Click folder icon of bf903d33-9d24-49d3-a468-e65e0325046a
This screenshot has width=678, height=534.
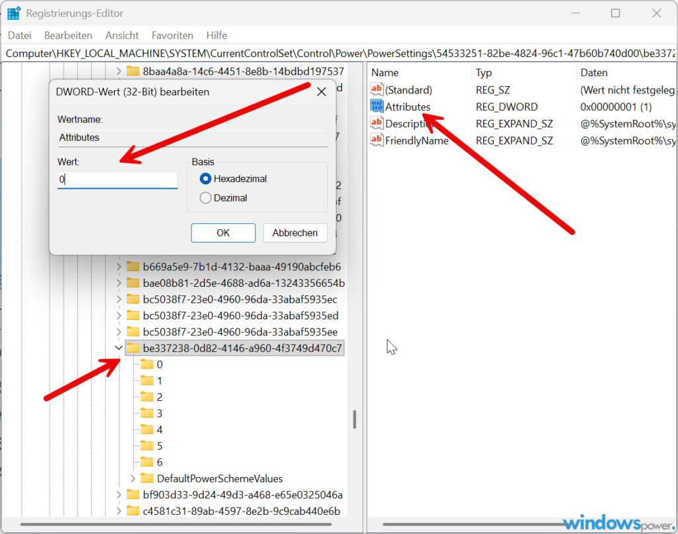(x=132, y=495)
